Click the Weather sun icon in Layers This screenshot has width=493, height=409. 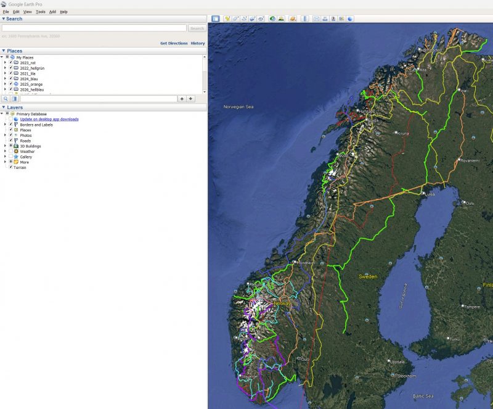tap(16, 151)
